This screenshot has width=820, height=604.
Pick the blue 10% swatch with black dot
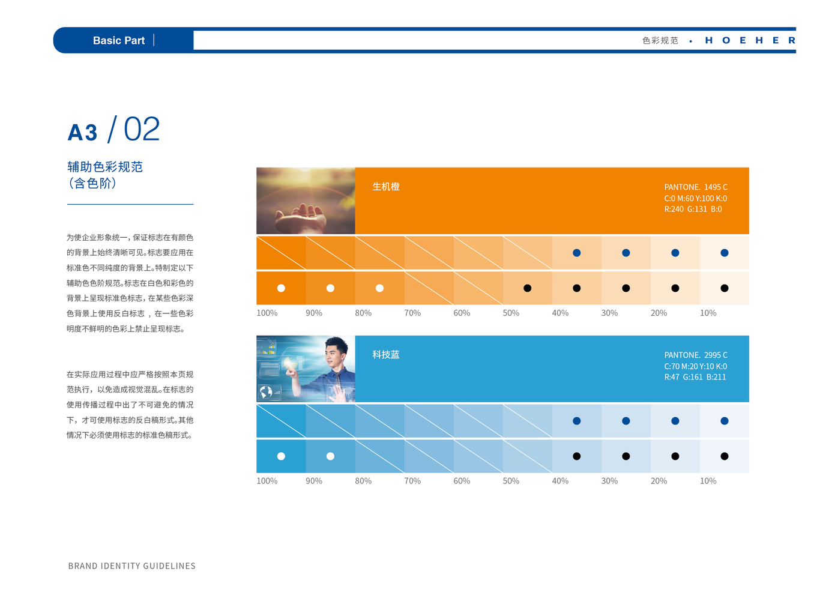click(725, 456)
